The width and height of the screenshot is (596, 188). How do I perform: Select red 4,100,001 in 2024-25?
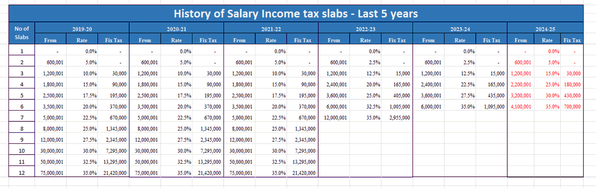pyautogui.click(x=521, y=107)
